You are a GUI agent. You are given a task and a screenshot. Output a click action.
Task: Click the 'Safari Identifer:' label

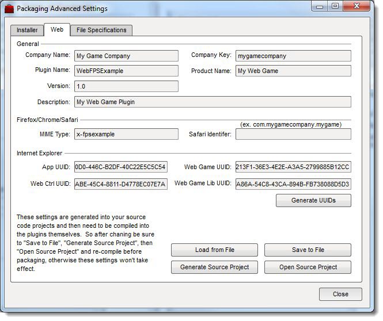point(210,134)
